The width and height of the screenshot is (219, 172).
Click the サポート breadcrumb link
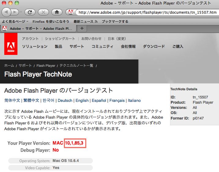point(25,66)
